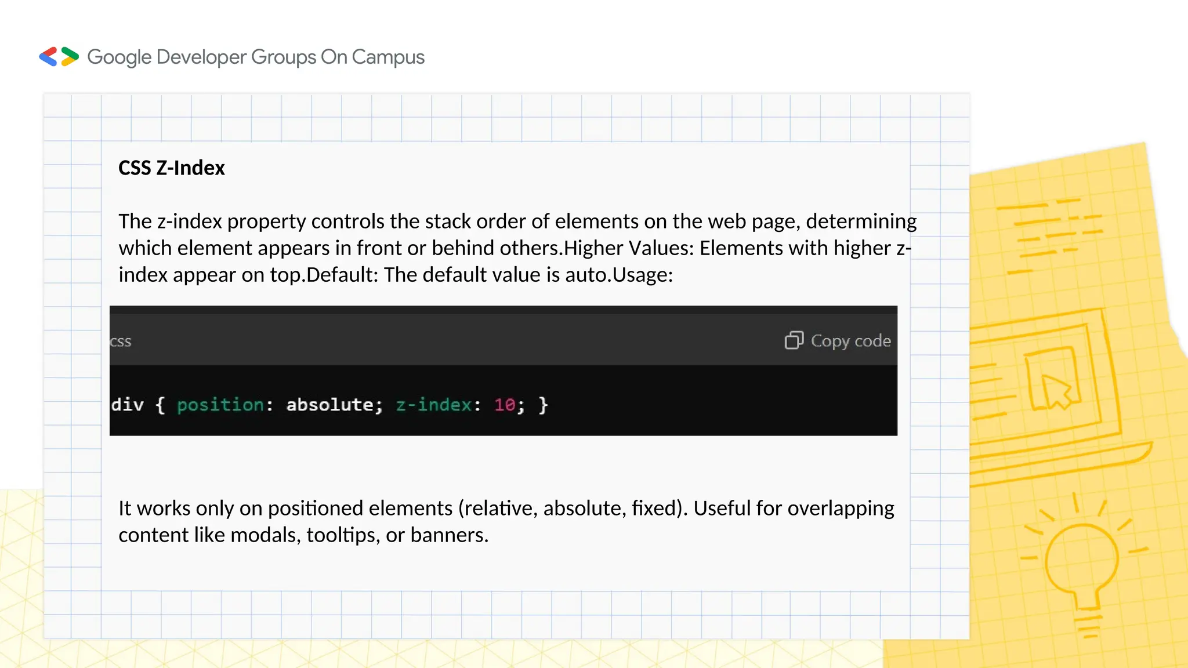Click the sketched mouse cursor arrow
The image size is (1188, 668).
[x=1056, y=391]
